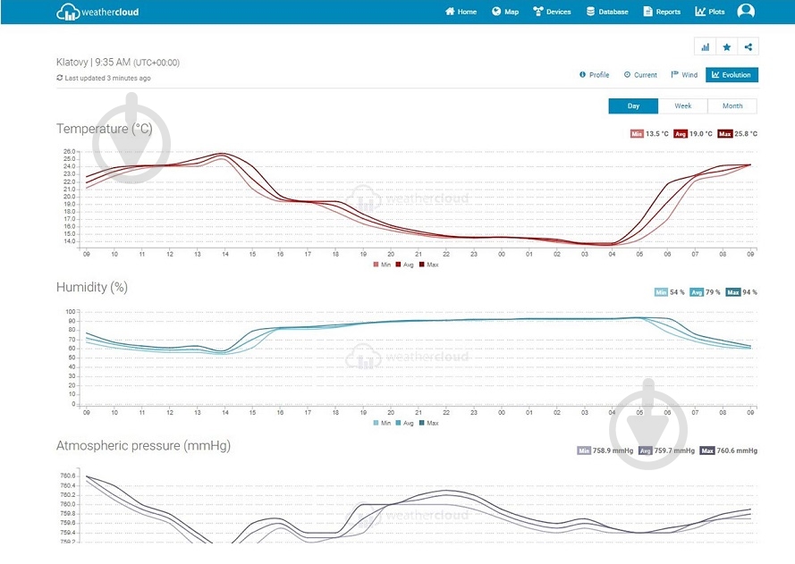Open the Home navigation item
This screenshot has height=564, width=795.
coord(461,12)
